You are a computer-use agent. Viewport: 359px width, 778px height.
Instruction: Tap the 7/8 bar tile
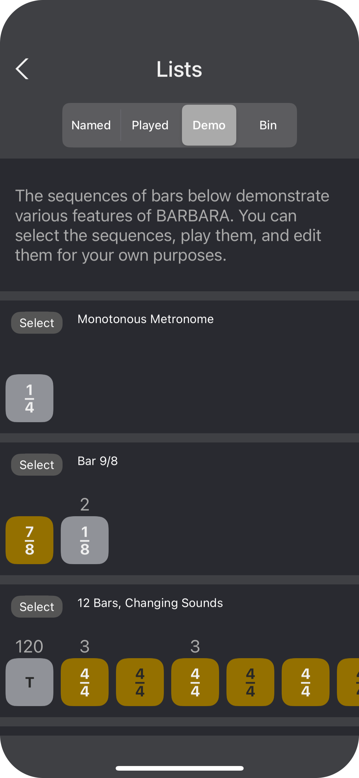[x=29, y=540]
